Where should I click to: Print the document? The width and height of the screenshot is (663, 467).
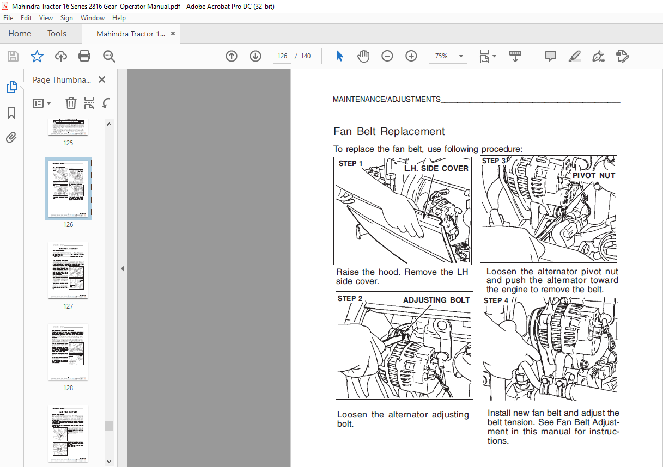(84, 56)
